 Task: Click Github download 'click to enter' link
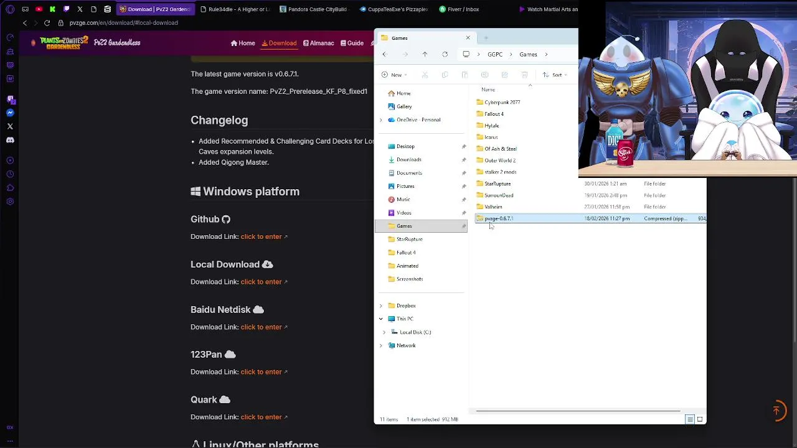pos(262,237)
